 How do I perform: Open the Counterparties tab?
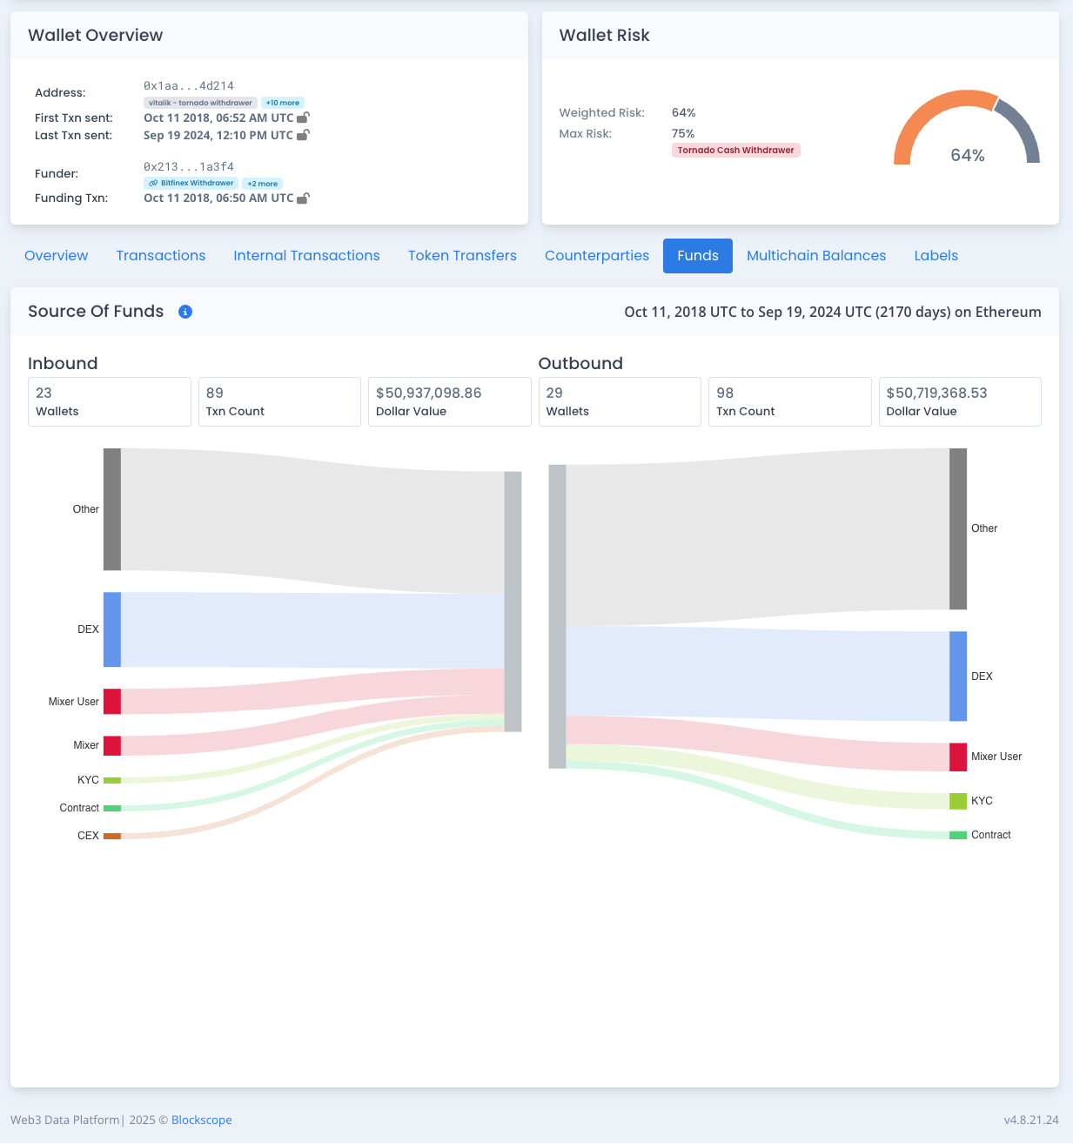pos(596,256)
